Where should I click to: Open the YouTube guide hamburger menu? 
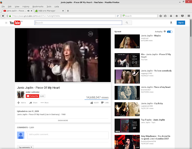coord(6,23)
